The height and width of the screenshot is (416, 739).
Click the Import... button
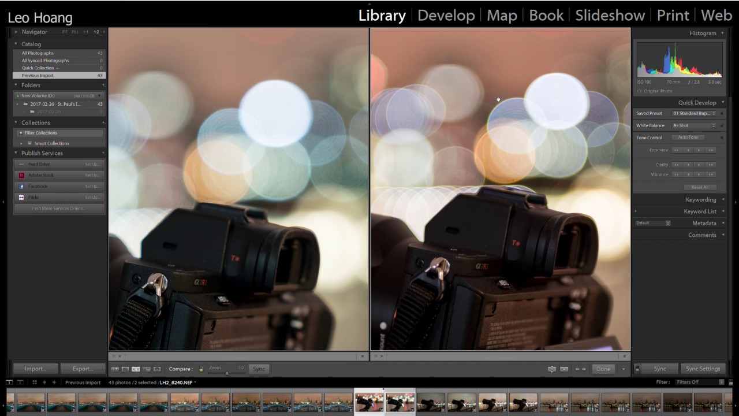click(x=35, y=369)
